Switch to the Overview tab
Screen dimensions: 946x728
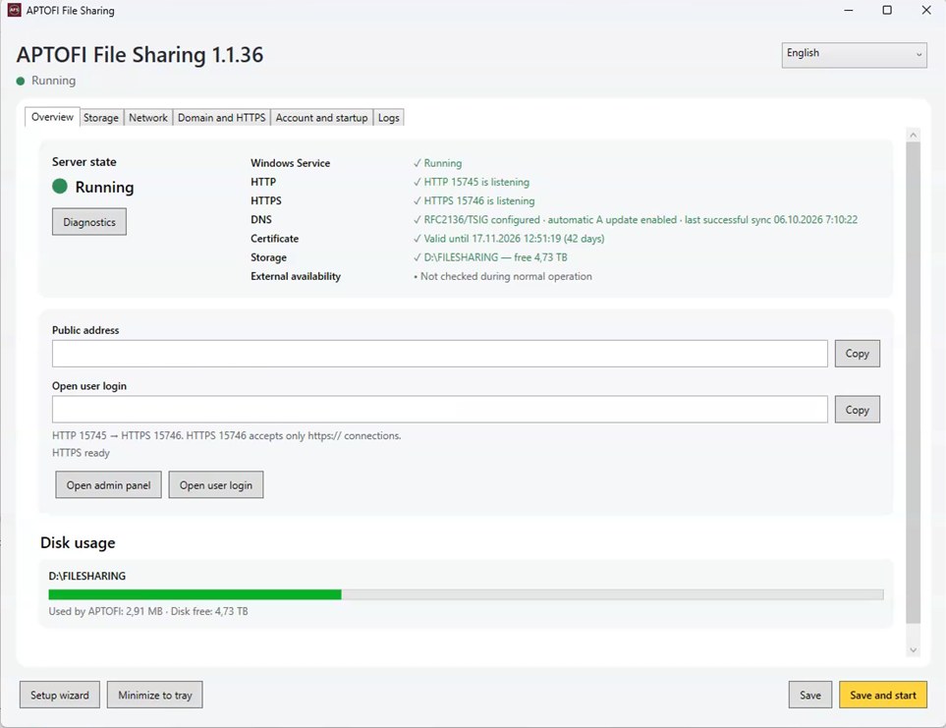tap(52, 117)
